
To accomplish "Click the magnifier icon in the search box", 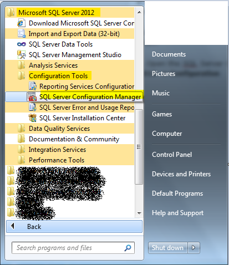I will pos(128,248).
